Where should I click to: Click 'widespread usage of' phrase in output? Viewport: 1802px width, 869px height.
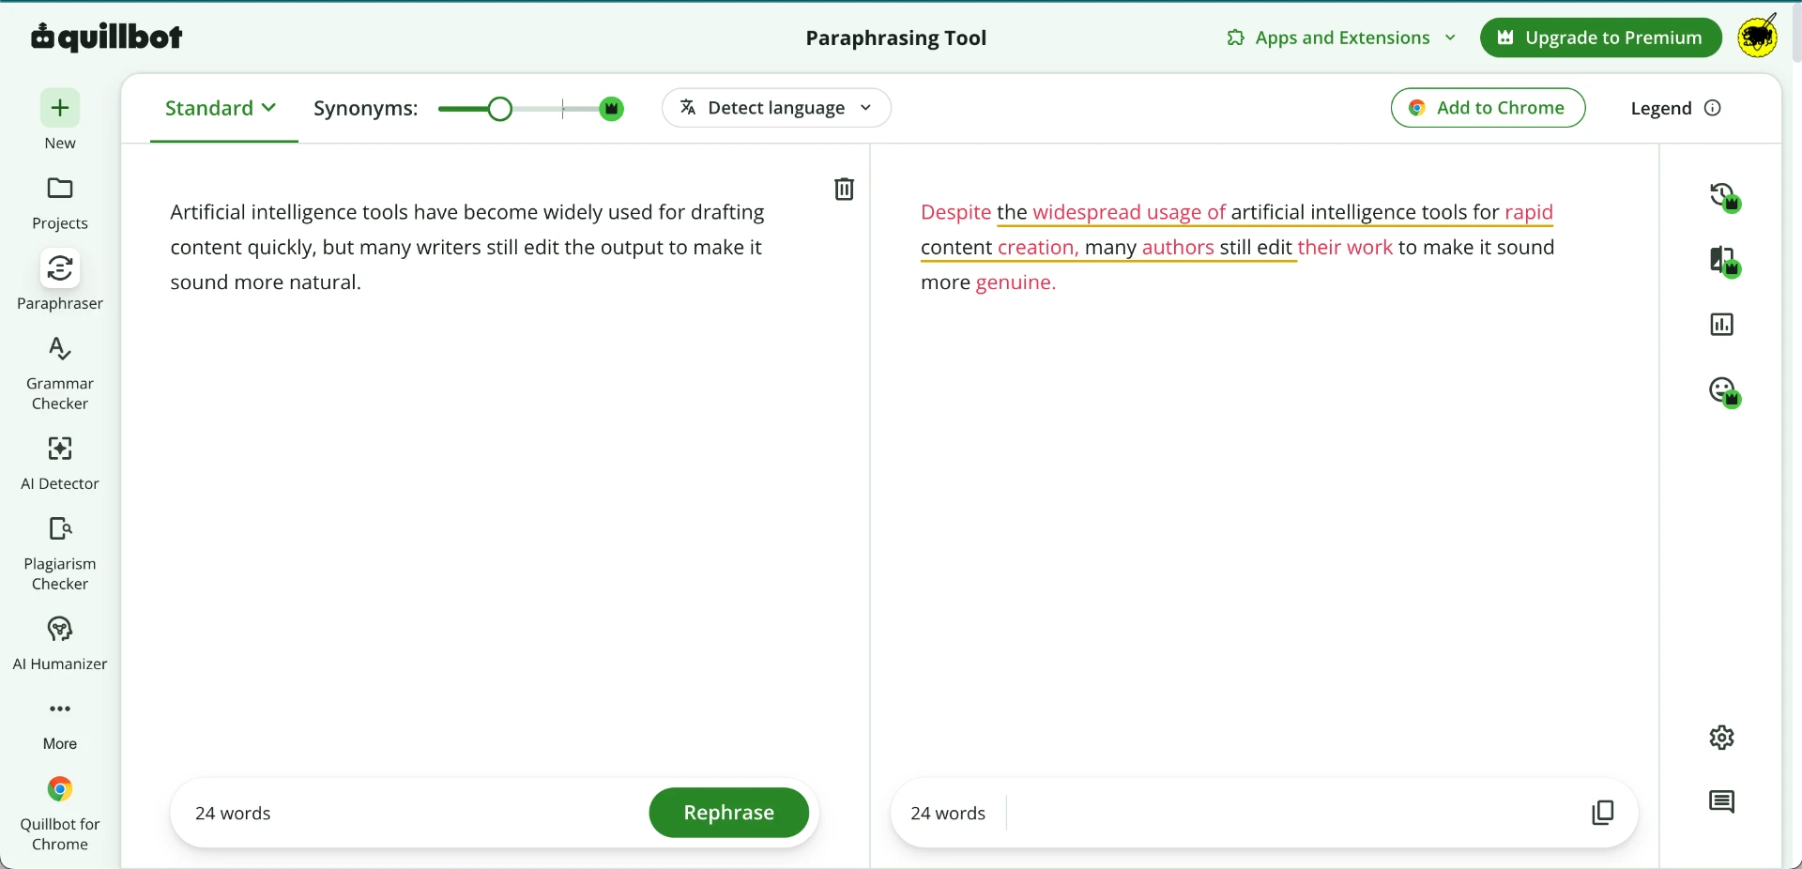pos(1129,213)
